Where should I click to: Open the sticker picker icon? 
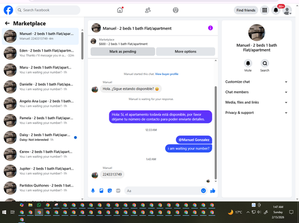pos(109,191)
